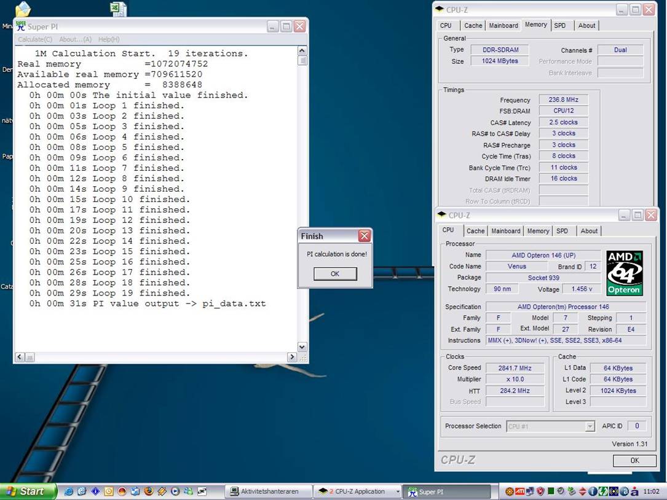Viewport: 667px width, 500px height.
Task: Click the blue diamond info quick launch icon
Action: (95, 491)
